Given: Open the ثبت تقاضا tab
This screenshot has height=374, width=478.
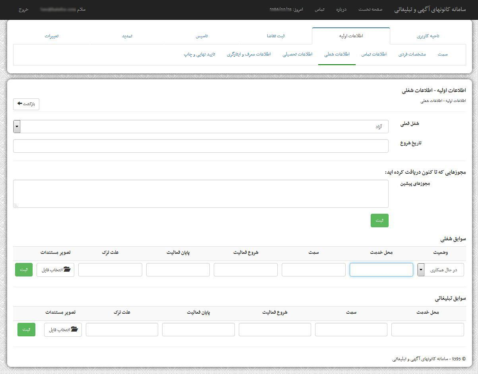Looking at the screenshot, I should pyautogui.click(x=276, y=36).
